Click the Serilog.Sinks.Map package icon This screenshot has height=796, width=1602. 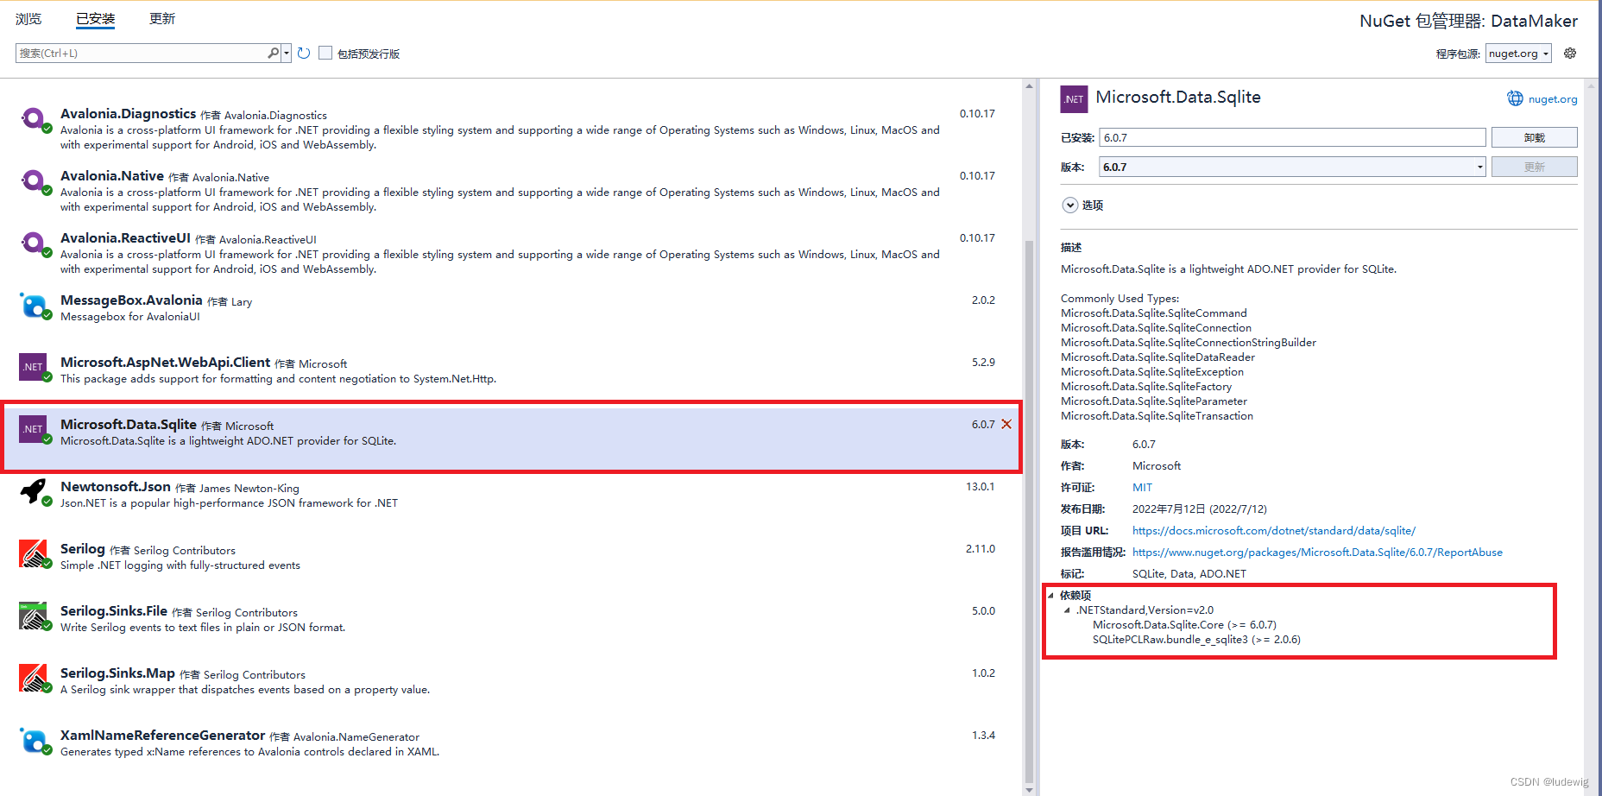35,678
